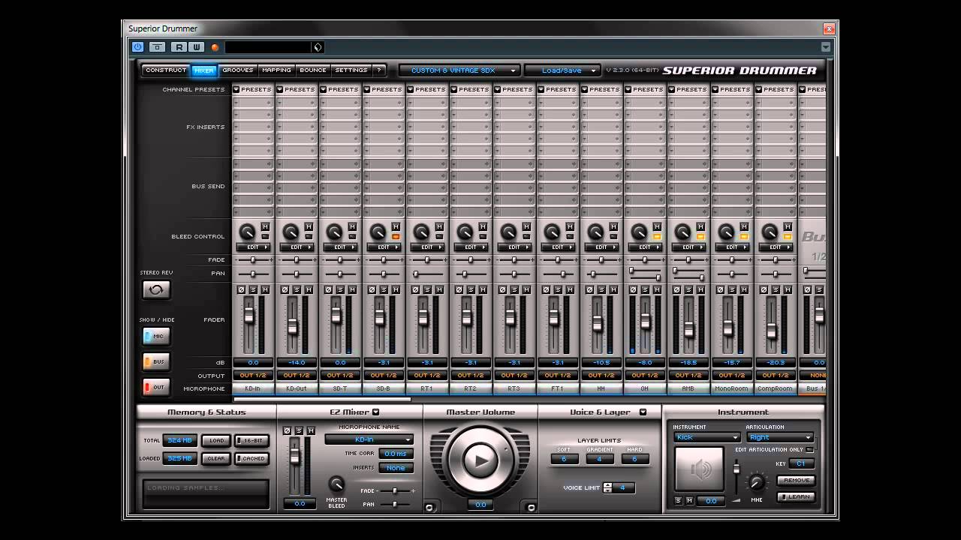The image size is (961, 540).
Task: Toggle the orange bleed indicator on AMB channel
Action: (700, 237)
